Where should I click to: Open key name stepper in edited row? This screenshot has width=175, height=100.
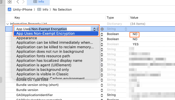click(94, 29)
